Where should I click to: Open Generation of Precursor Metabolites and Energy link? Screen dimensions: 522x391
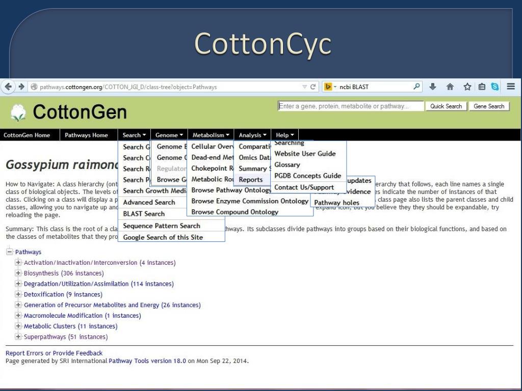(x=112, y=305)
